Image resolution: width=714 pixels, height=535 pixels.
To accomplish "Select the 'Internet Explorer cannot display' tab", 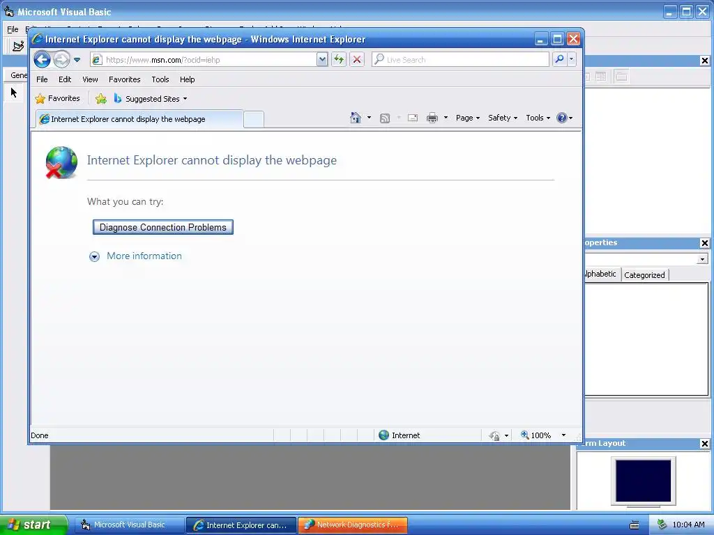I will click(x=139, y=119).
